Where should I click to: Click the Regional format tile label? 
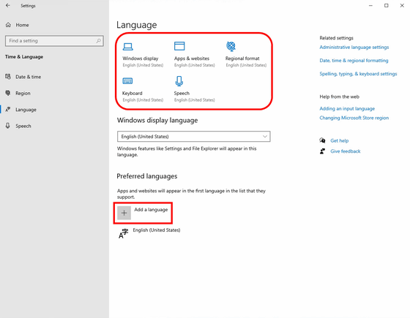242,58
